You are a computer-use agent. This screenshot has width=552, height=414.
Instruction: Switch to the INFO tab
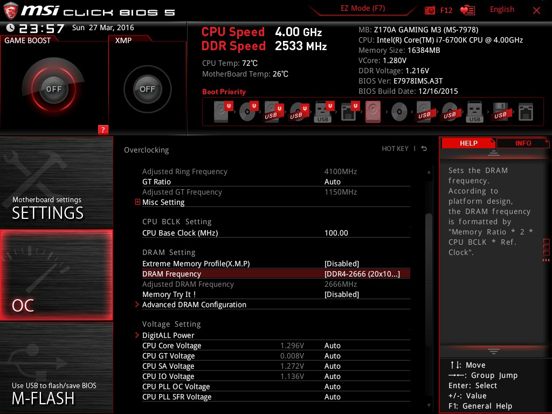click(x=522, y=143)
